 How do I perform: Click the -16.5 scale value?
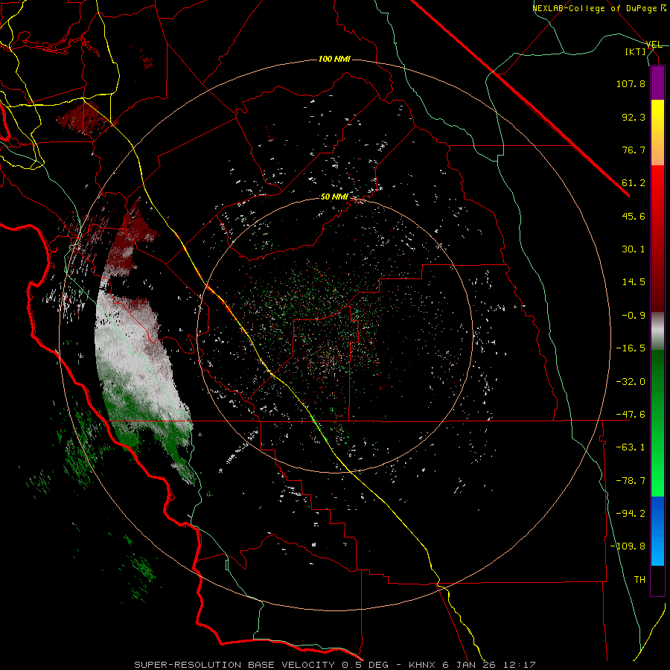[631, 348]
